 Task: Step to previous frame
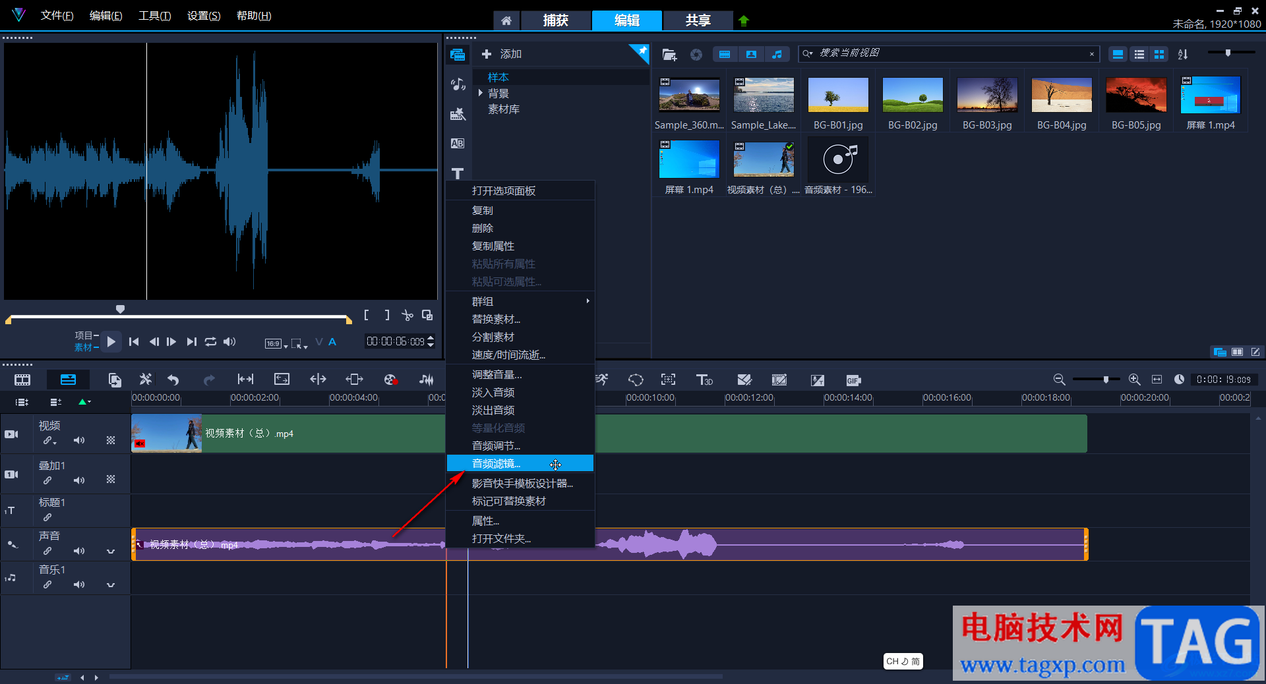pos(154,342)
